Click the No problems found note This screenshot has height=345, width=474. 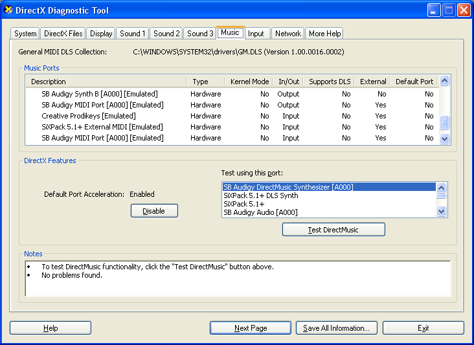[x=72, y=275]
